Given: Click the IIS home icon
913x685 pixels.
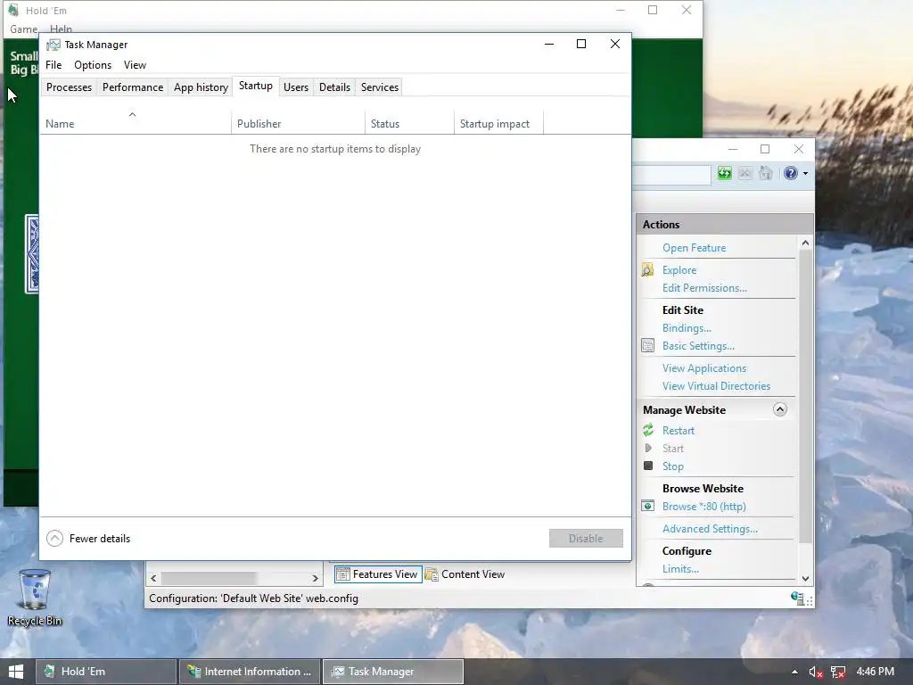Looking at the screenshot, I should 766,173.
